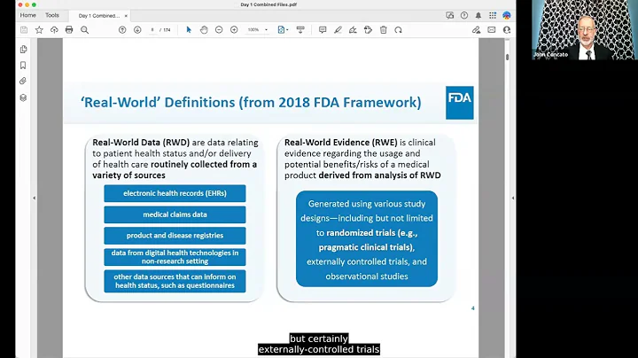The width and height of the screenshot is (638, 358).
Task: Click the 'product and disease registries' box
Action: (x=175, y=236)
